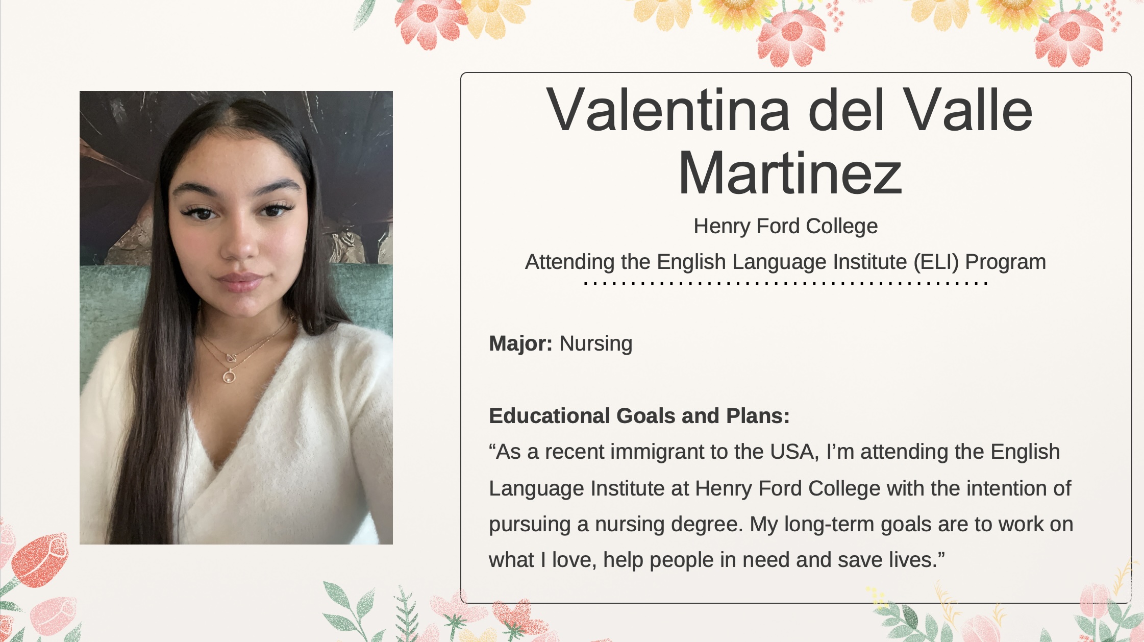
Task: Click the word 'Nursing' after Major
Action: (x=596, y=343)
